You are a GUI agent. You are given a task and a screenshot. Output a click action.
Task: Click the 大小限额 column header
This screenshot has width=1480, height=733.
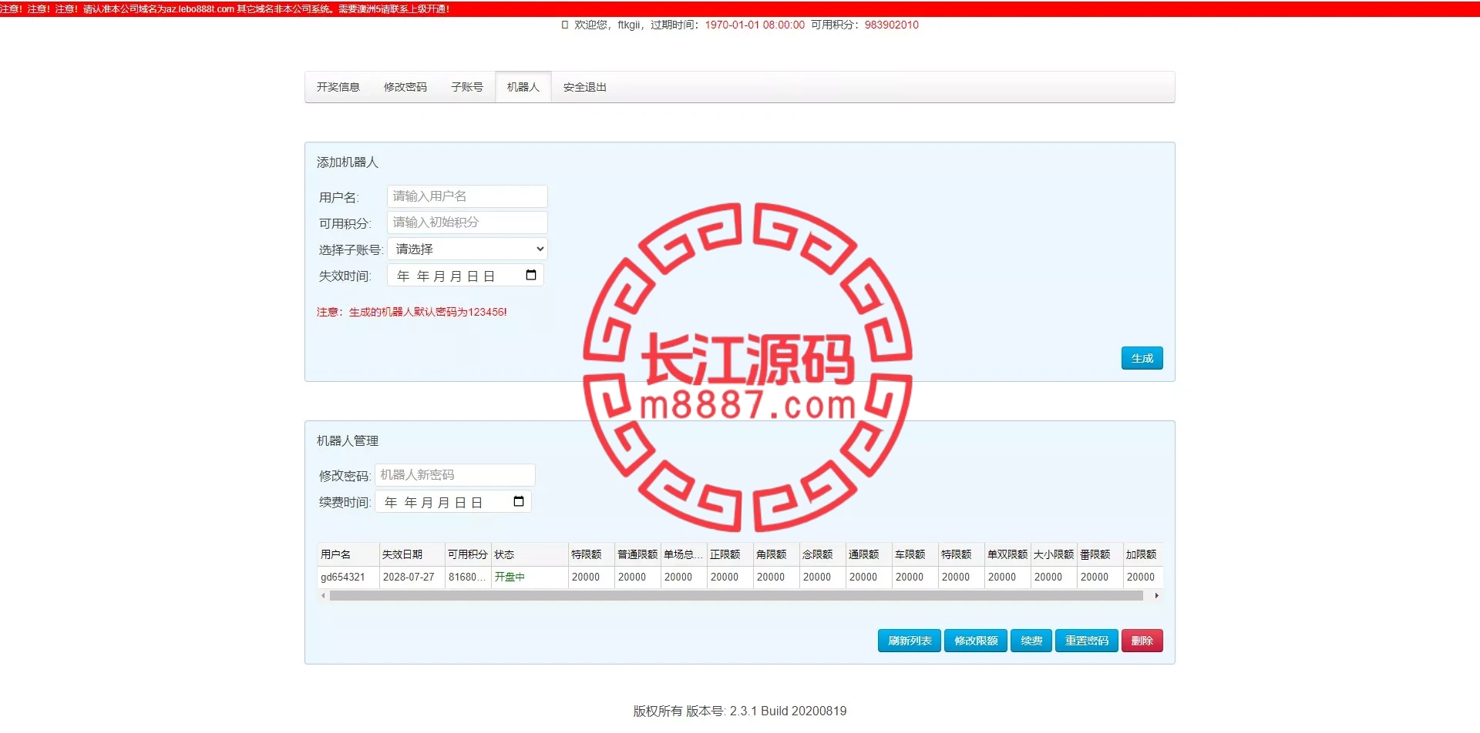(x=1054, y=554)
